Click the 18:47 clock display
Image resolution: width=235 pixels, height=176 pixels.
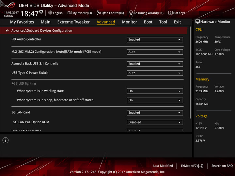point(29,14)
